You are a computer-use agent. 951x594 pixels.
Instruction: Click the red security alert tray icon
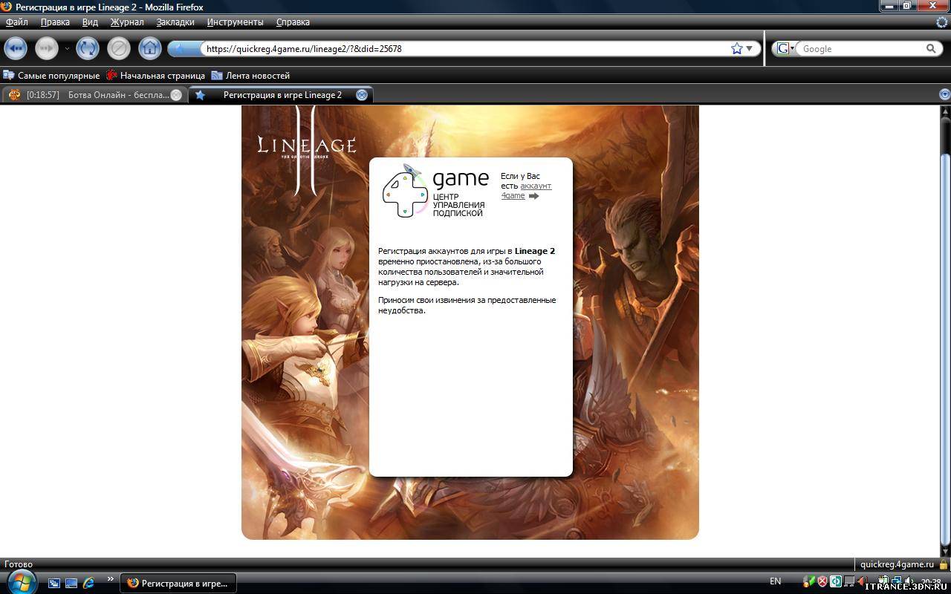tap(822, 581)
